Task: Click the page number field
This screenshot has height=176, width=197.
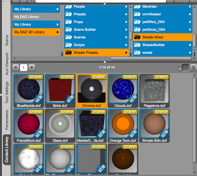Action: point(24,68)
